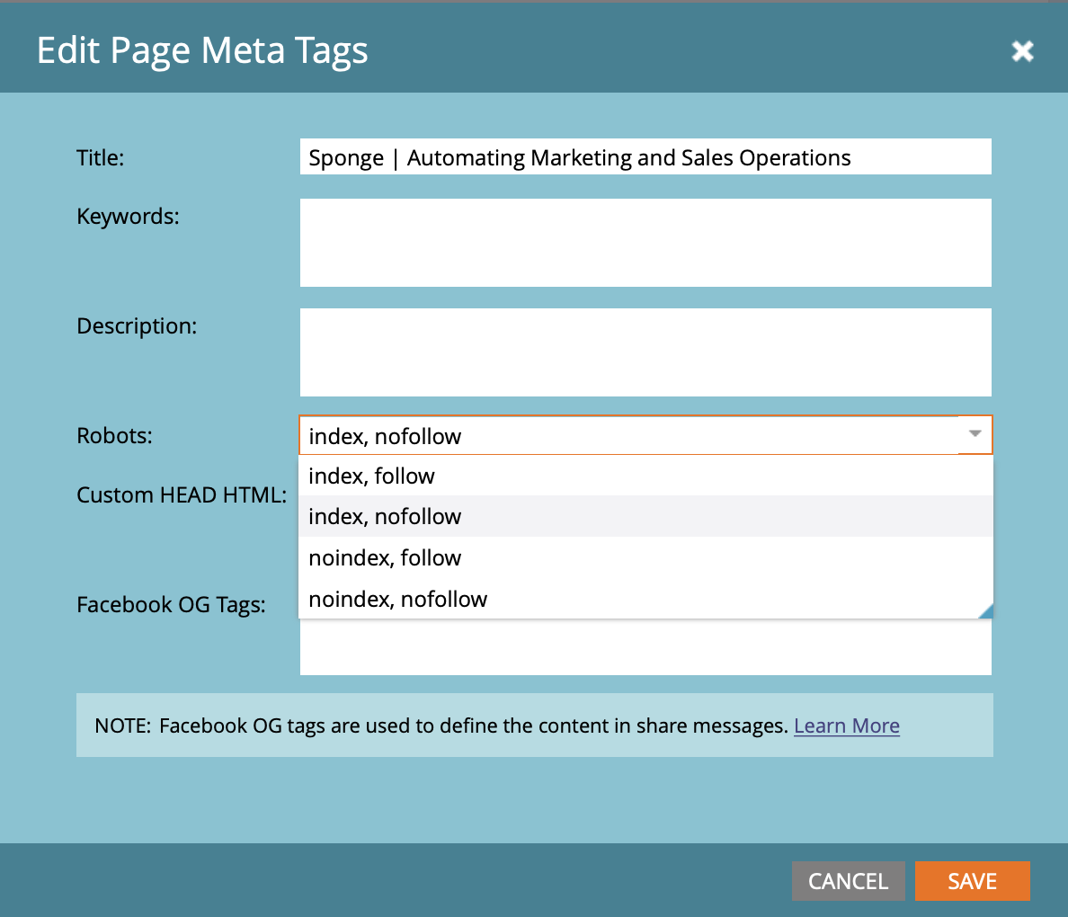Viewport: 1068px width, 917px height.
Task: Select the Robots combo box field
Action: pyautogui.click(x=539, y=435)
